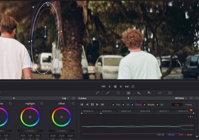Click tracker timecode 00:00:13:01
Screen dimensions: 199x140
pyautogui.click(x=126, y=111)
